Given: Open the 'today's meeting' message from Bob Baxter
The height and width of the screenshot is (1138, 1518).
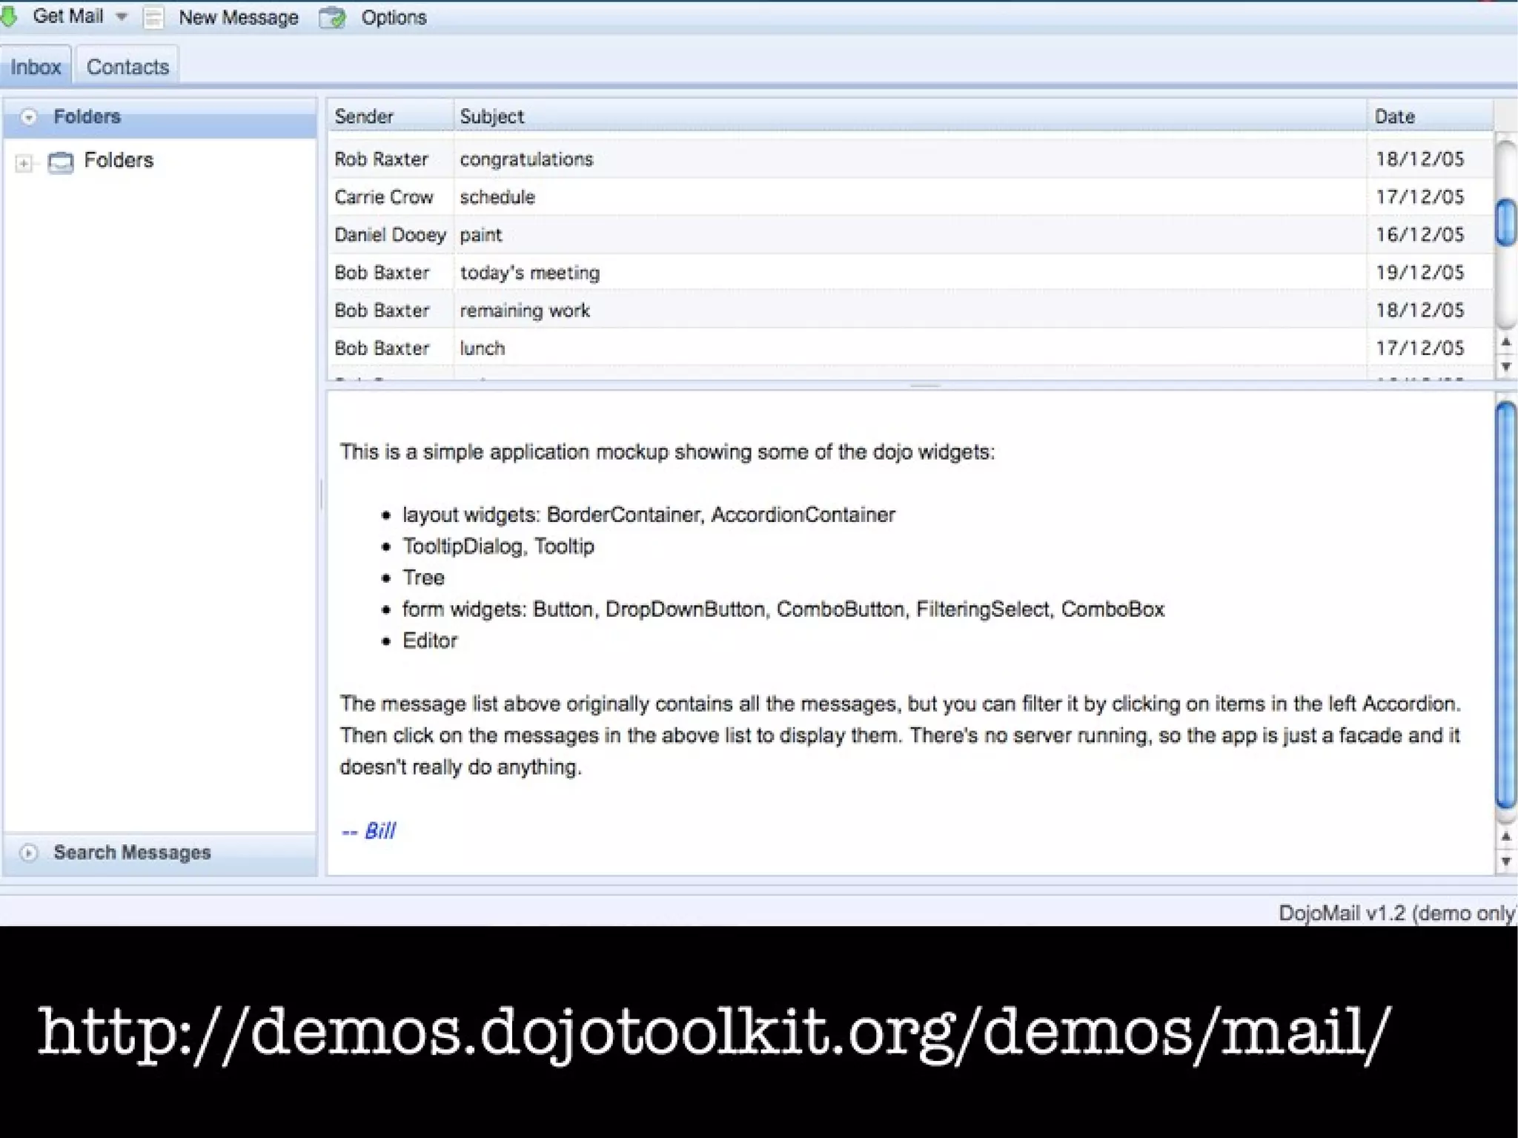Looking at the screenshot, I should point(529,273).
